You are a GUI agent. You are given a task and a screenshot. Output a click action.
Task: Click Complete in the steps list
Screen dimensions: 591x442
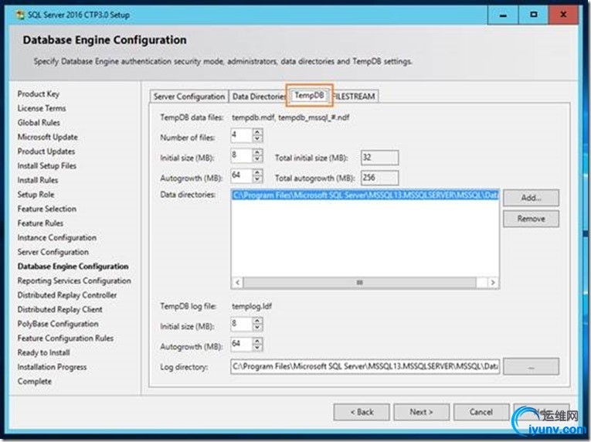click(35, 381)
